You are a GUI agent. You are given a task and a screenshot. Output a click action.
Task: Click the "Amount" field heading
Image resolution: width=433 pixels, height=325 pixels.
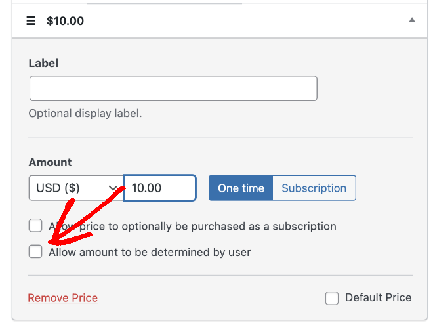[50, 162]
